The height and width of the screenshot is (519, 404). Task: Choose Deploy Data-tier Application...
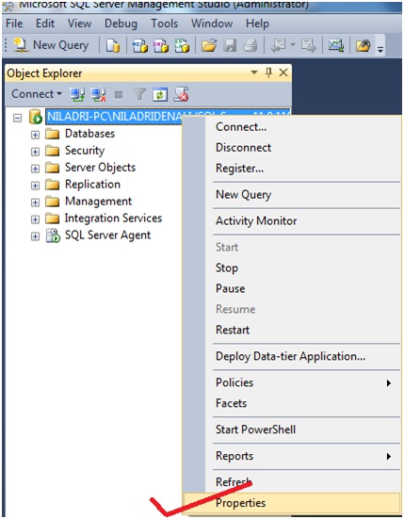coord(291,356)
